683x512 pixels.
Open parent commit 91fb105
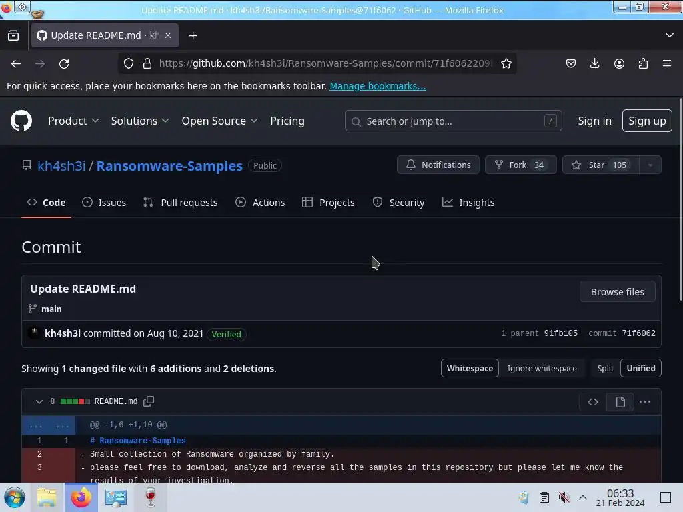560,333
